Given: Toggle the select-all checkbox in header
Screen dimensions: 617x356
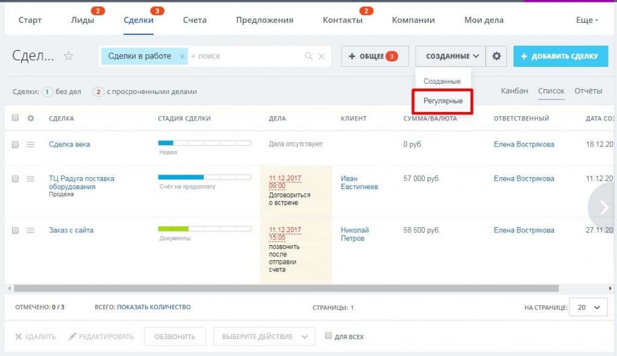Looking at the screenshot, I should (x=16, y=118).
